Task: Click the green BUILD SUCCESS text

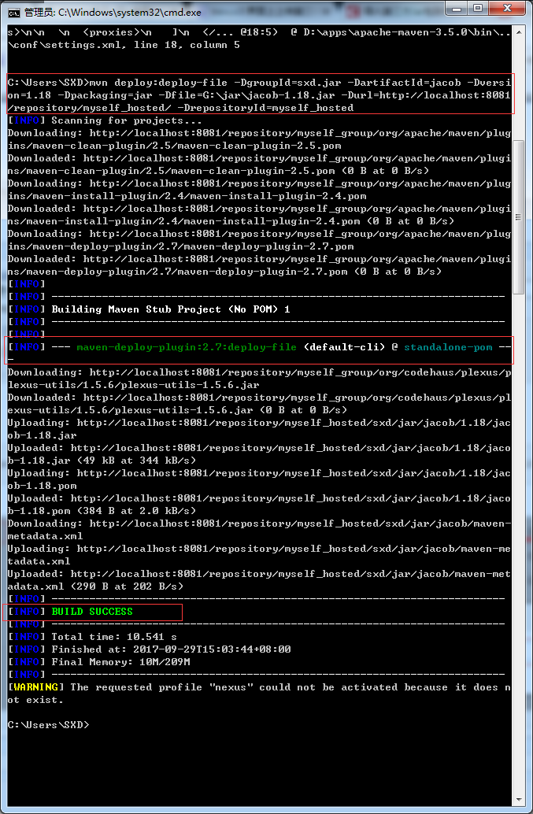Action: (x=92, y=612)
